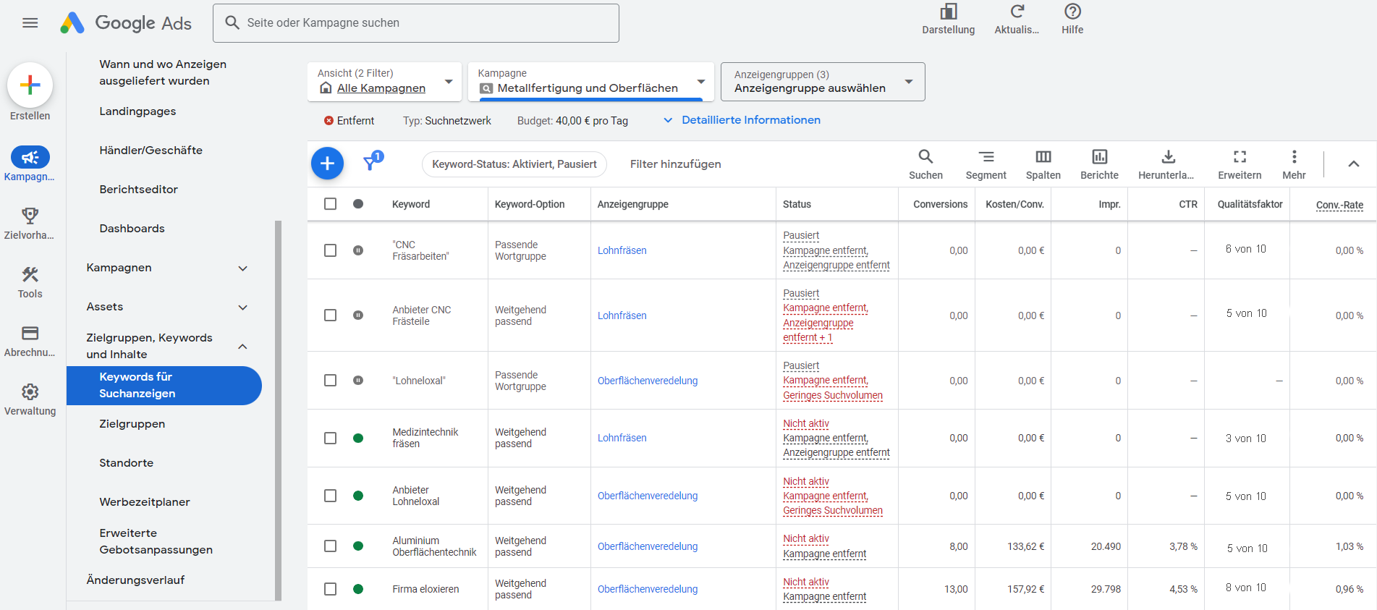1377x610 pixels.
Task: Check the "CNC Fräsarbeiten" row checkbox
Action: coord(330,250)
